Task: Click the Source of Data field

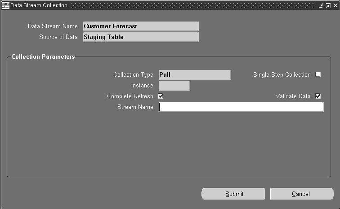Action: (141, 37)
